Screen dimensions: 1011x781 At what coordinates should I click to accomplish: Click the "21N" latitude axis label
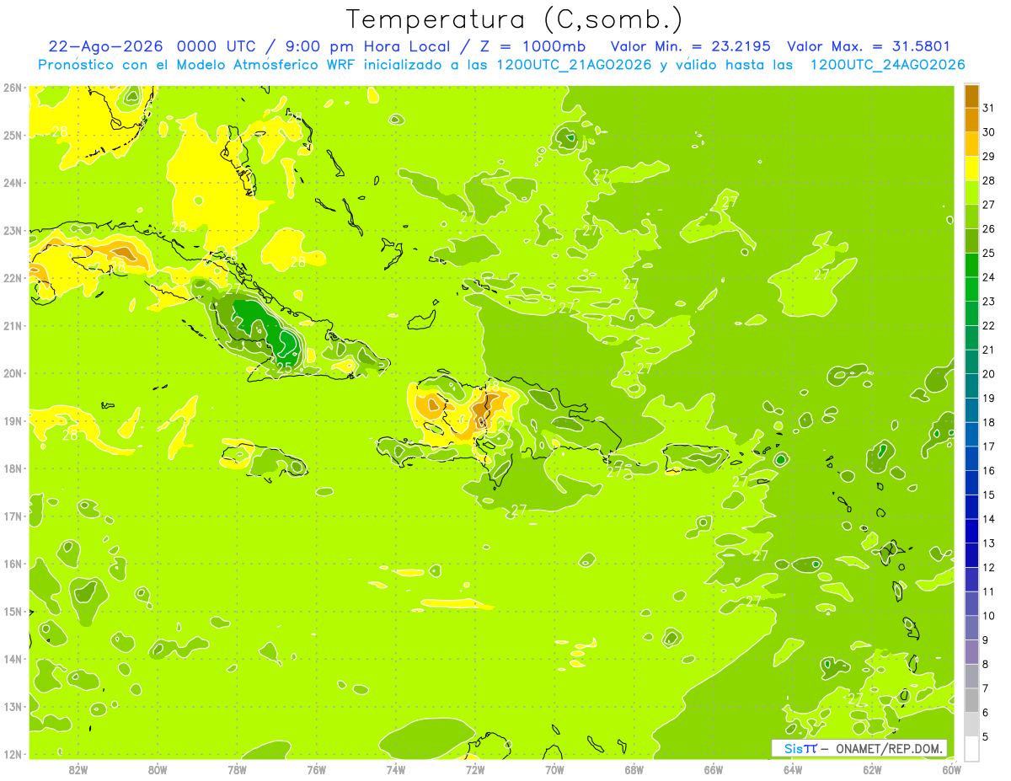[x=13, y=326]
